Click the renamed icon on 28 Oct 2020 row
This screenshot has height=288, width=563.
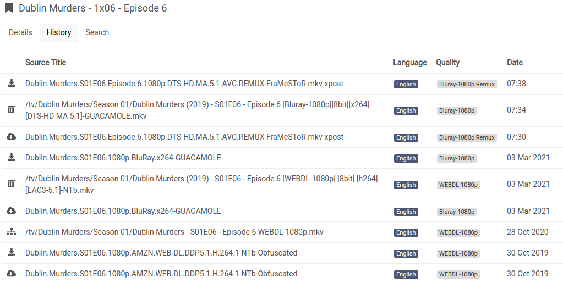(x=11, y=232)
